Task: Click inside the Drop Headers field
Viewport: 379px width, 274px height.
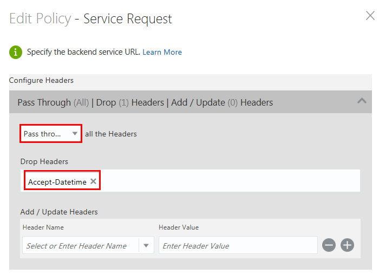Action: [190, 181]
